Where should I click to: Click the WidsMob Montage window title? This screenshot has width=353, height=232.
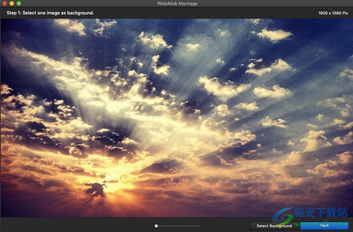click(177, 4)
